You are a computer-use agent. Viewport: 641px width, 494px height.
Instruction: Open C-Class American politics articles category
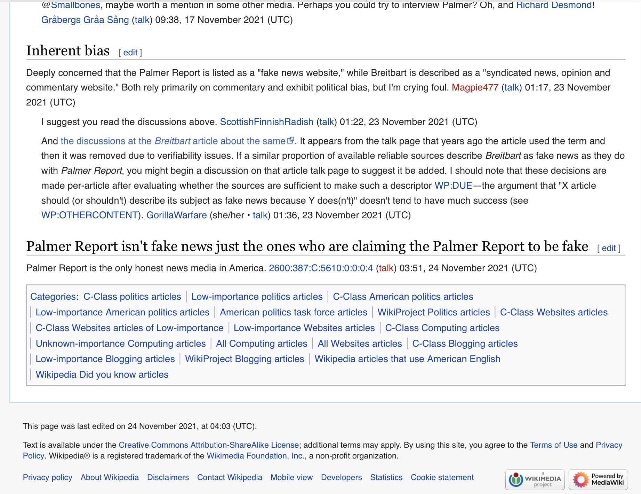click(403, 297)
